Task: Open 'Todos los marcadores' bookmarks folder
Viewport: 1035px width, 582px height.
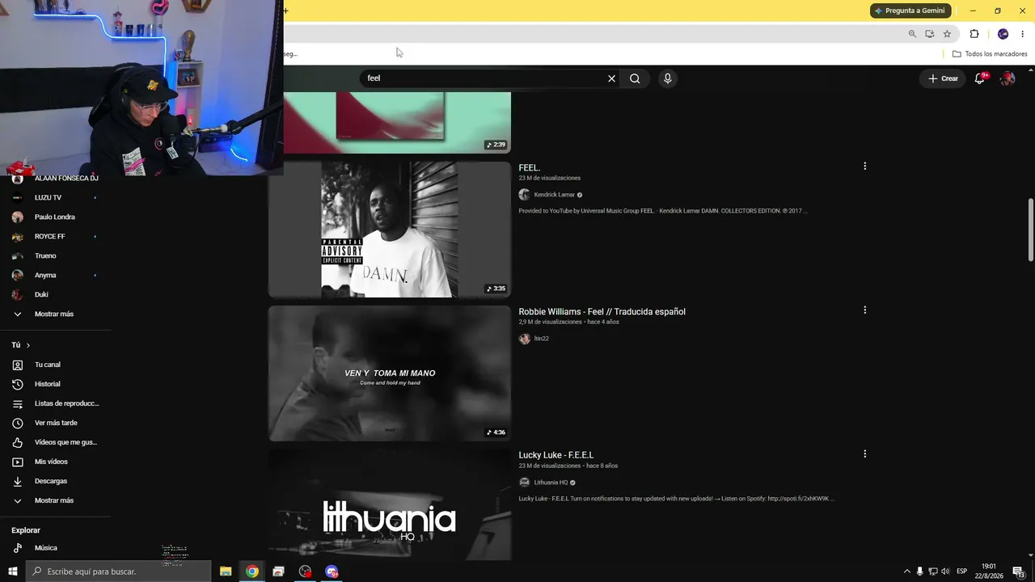Action: [990, 54]
